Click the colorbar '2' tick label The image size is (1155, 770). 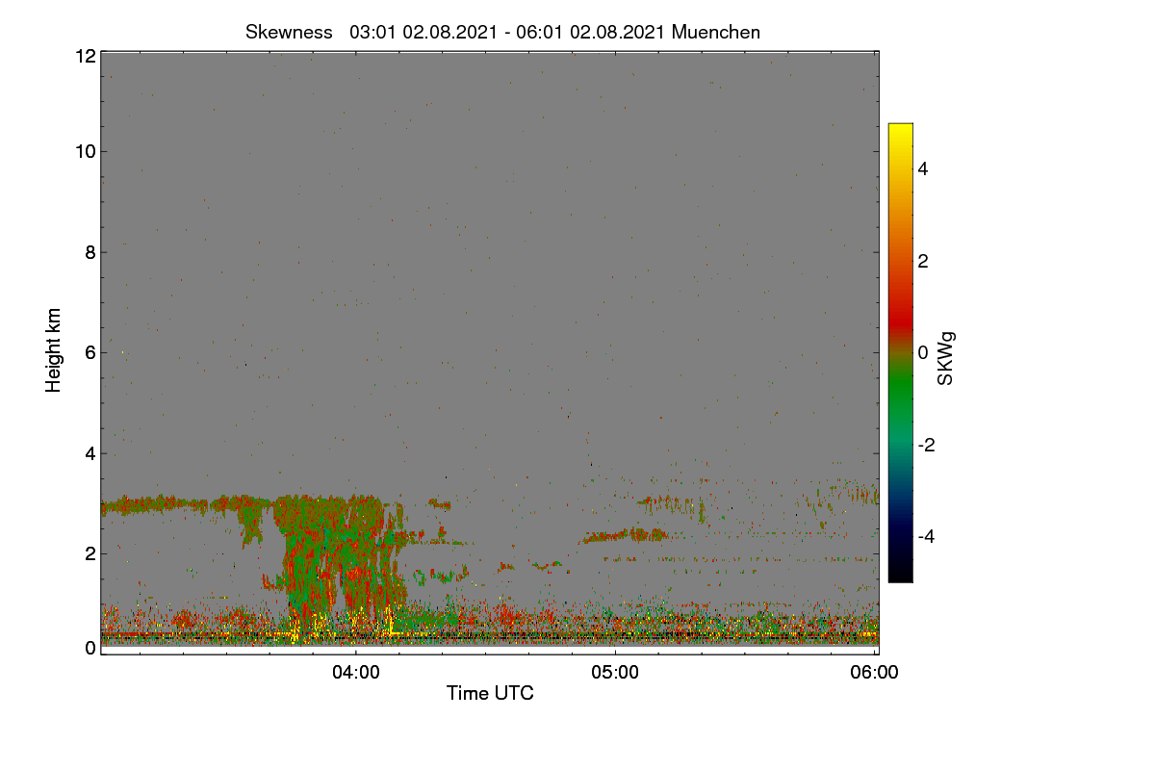coord(922,261)
